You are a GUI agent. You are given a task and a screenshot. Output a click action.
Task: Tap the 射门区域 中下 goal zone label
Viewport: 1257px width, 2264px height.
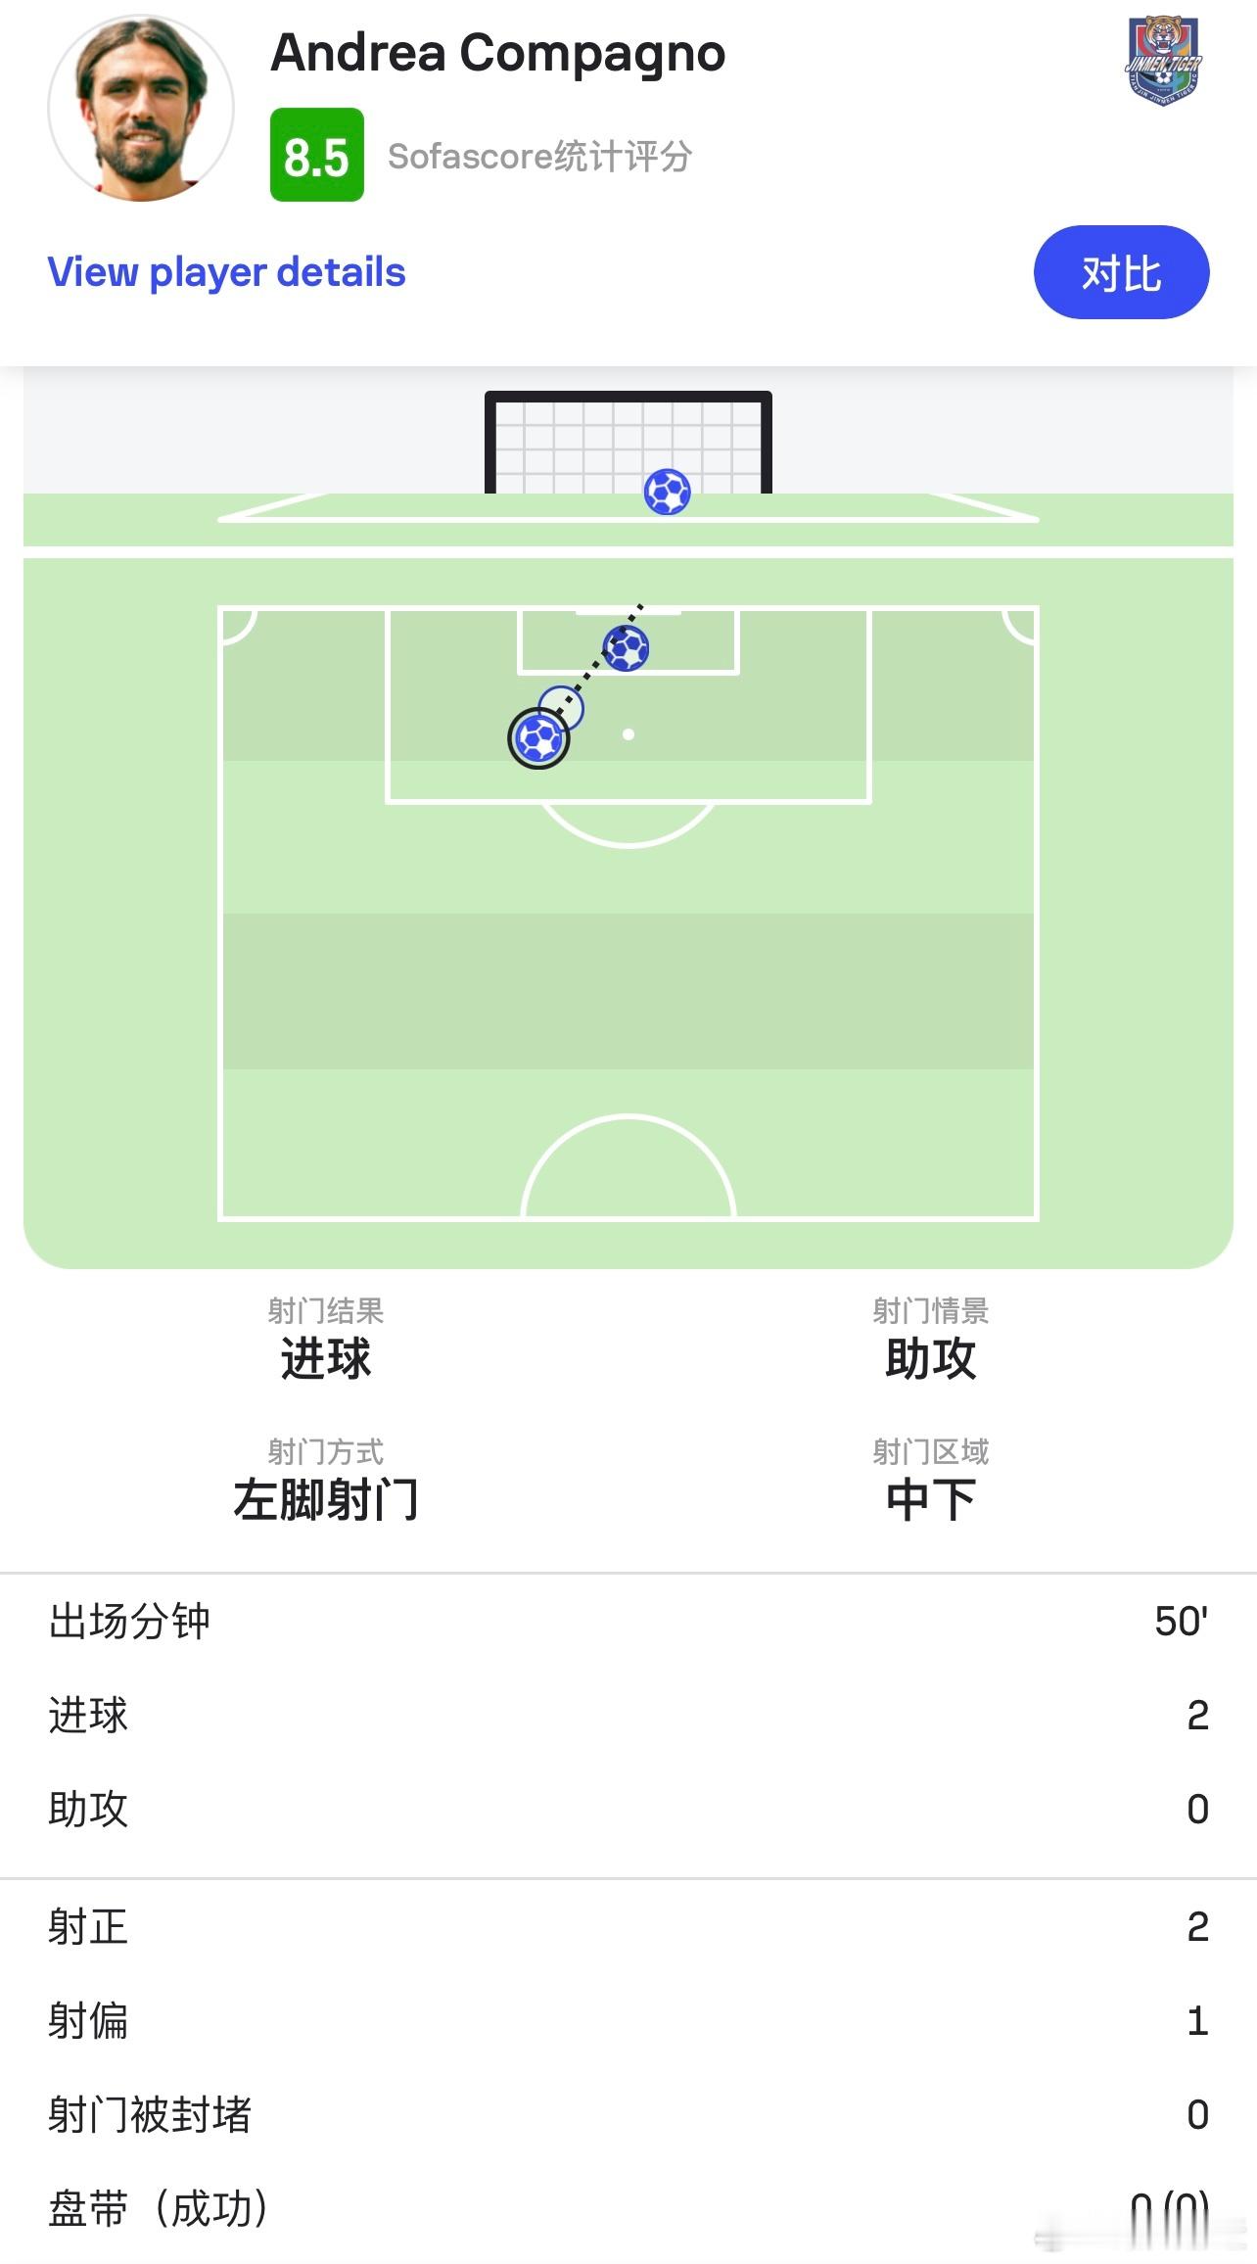931,1480
